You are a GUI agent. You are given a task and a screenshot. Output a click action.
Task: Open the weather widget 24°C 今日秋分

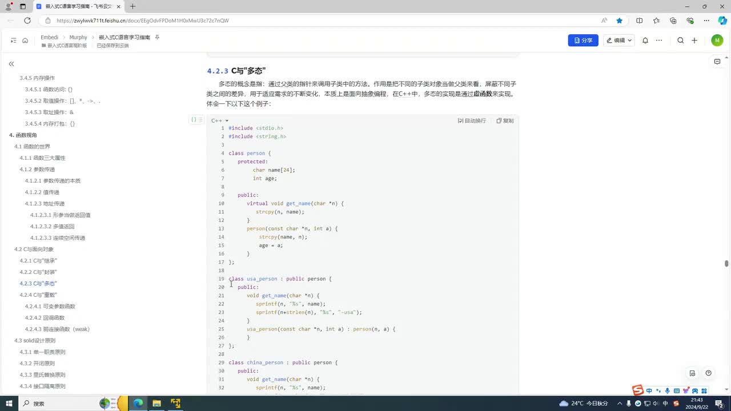(x=584, y=403)
